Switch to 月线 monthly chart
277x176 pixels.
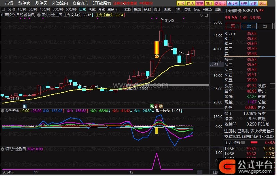tap(102, 9)
